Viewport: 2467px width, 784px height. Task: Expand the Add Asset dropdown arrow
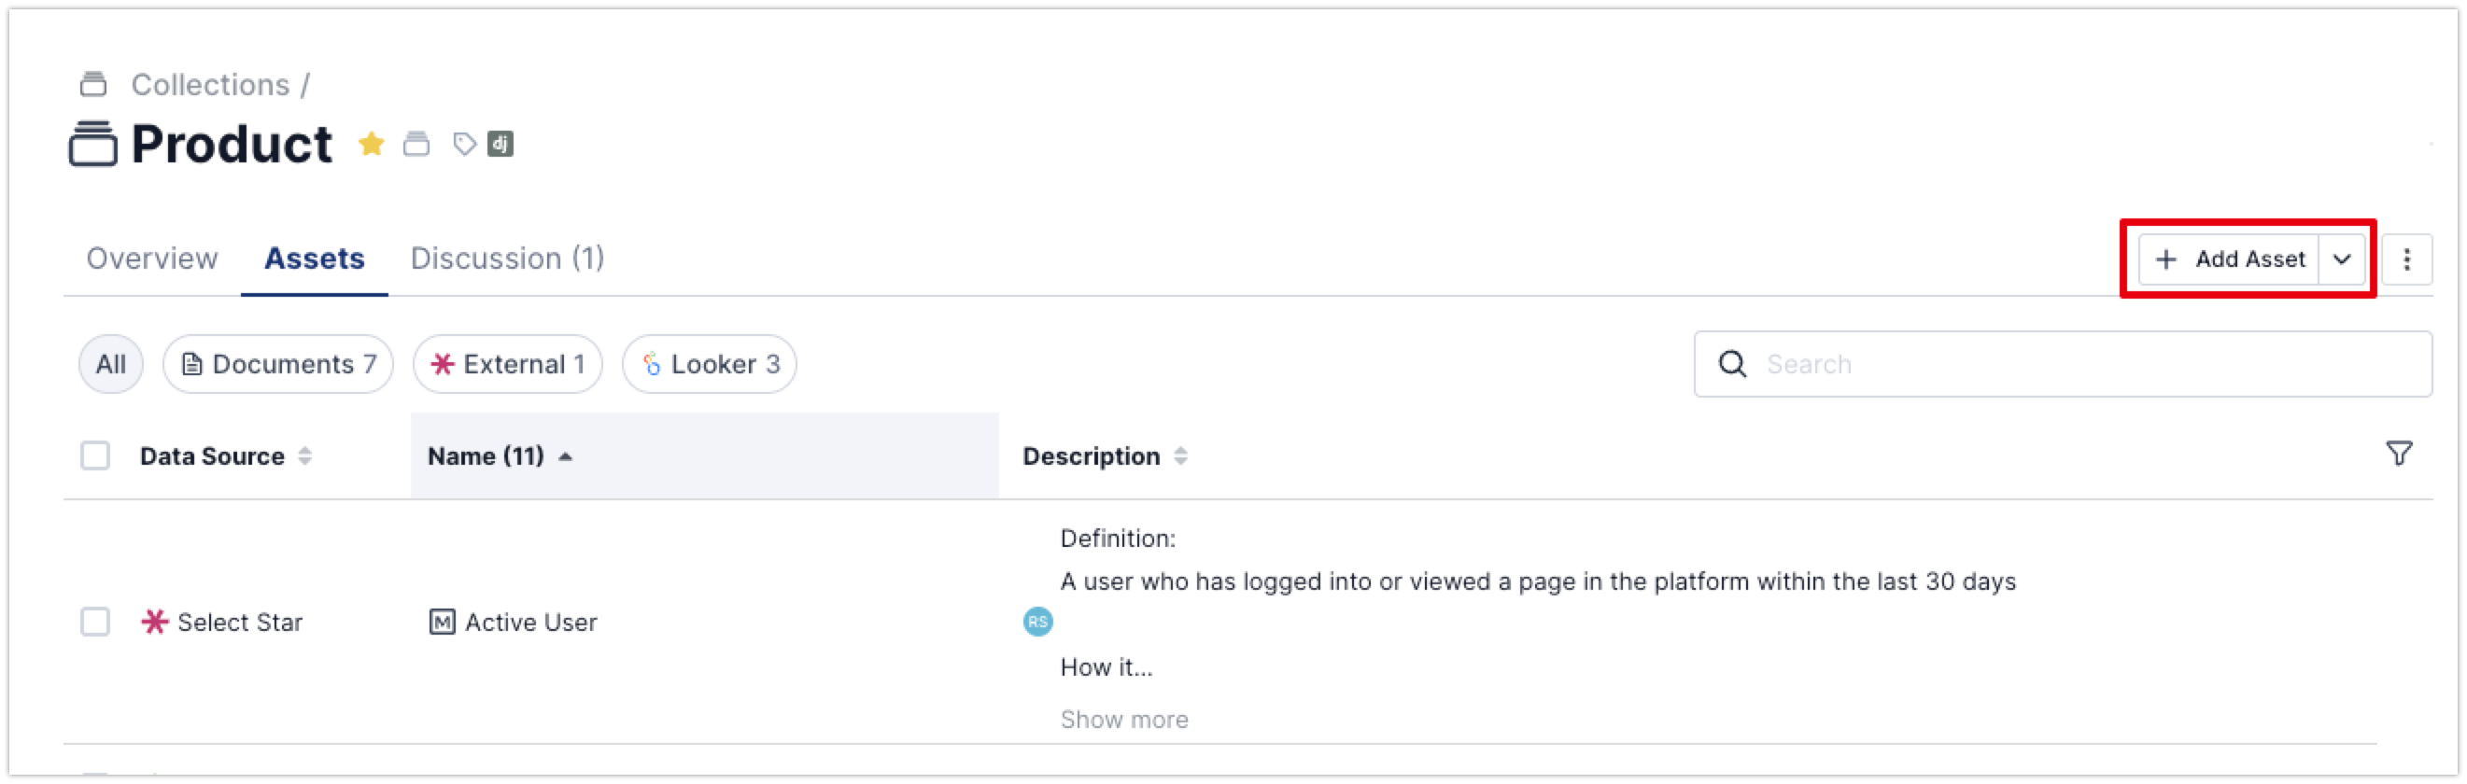click(x=2342, y=259)
